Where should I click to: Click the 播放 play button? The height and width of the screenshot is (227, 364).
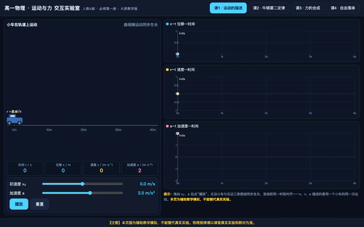coord(19,204)
